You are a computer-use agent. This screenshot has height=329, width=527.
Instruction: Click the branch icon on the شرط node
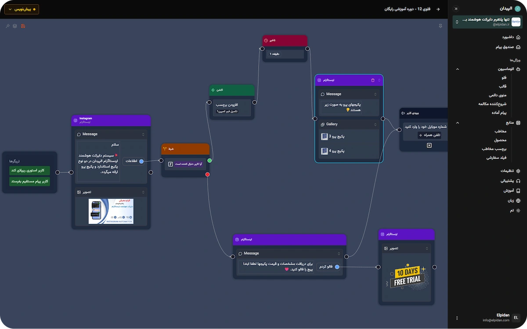point(165,149)
